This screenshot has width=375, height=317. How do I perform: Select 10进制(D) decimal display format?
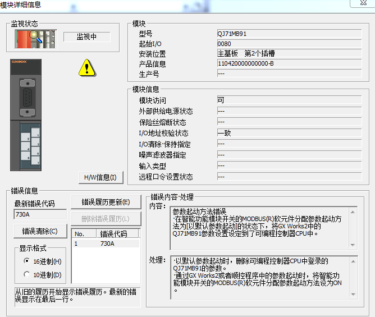pyautogui.click(x=26, y=274)
